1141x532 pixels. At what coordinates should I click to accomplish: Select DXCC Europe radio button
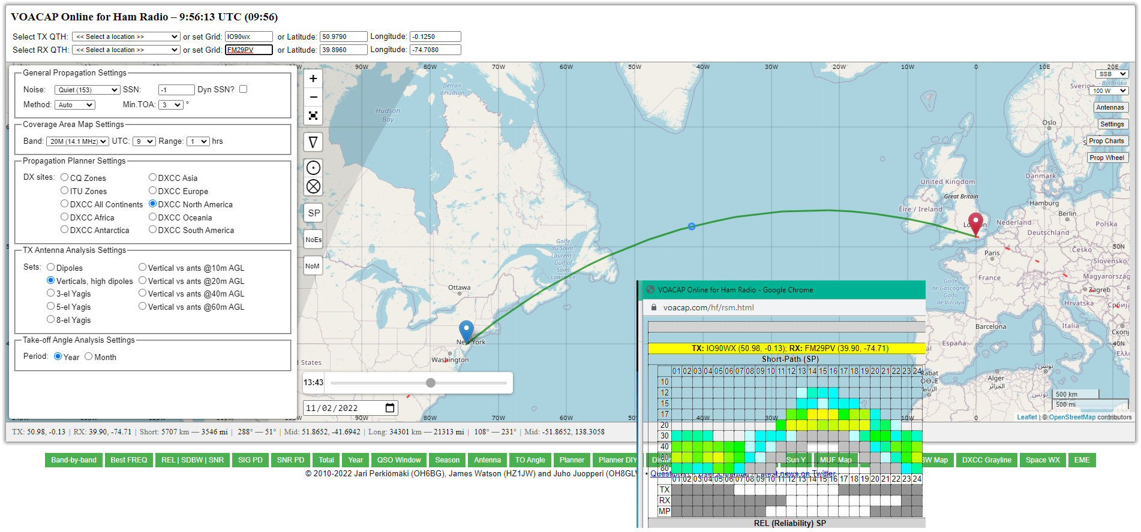(x=153, y=191)
